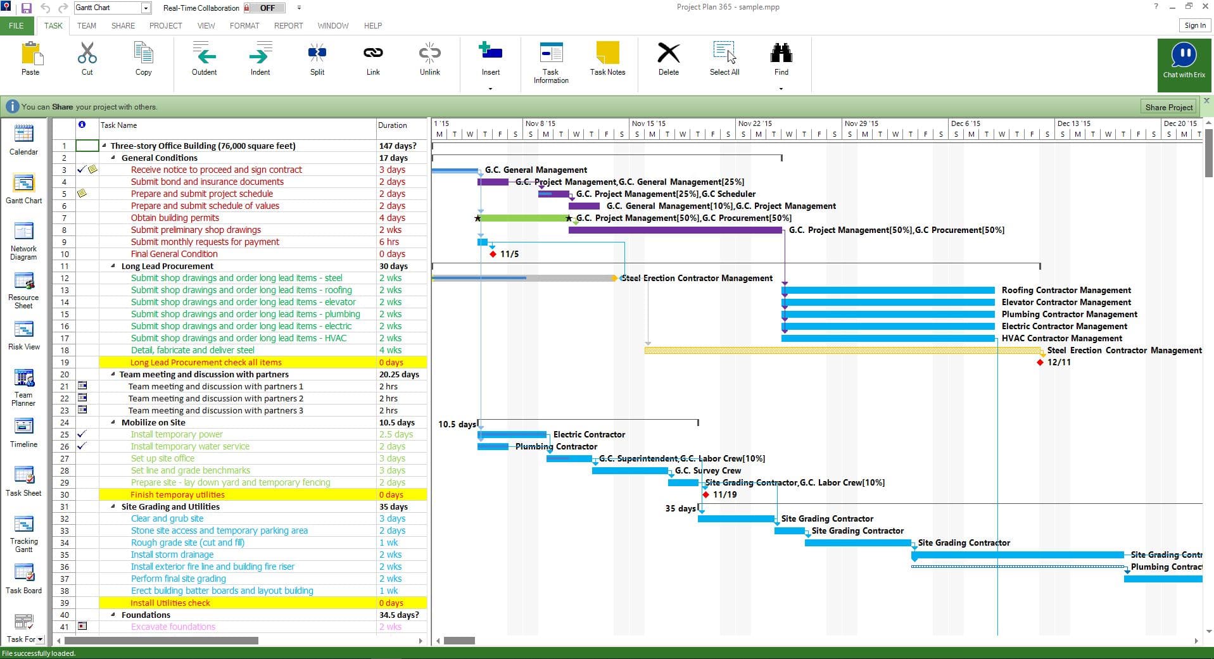Open the Find dropdown arrow
This screenshot has width=1214, height=659.
click(781, 89)
